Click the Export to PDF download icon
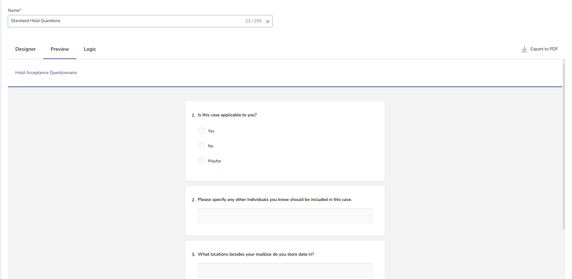The width and height of the screenshot is (572, 279). click(x=524, y=49)
